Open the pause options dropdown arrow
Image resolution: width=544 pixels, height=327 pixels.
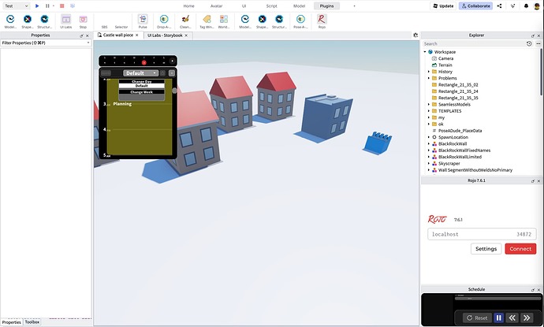[54, 6]
